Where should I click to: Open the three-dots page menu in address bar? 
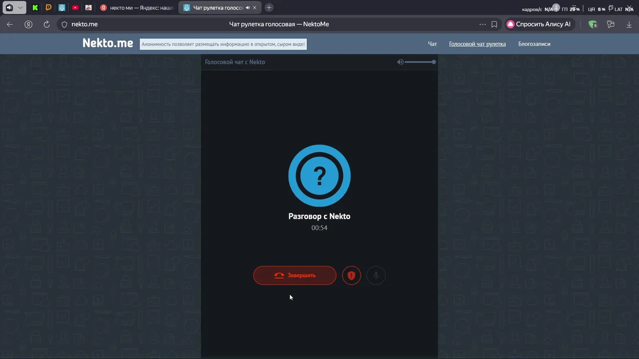click(x=482, y=24)
